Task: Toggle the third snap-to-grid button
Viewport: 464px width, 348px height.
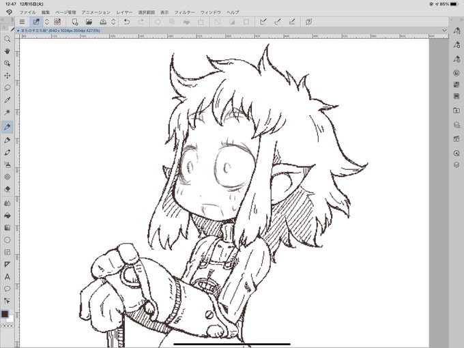Action: (292, 22)
